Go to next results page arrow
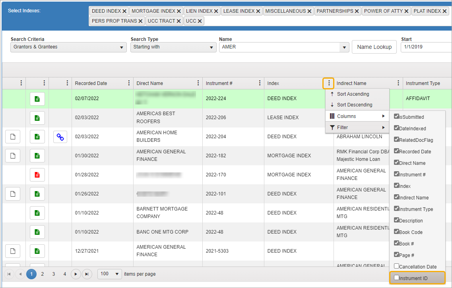Screen dimensions: 452x288 pos(76,274)
